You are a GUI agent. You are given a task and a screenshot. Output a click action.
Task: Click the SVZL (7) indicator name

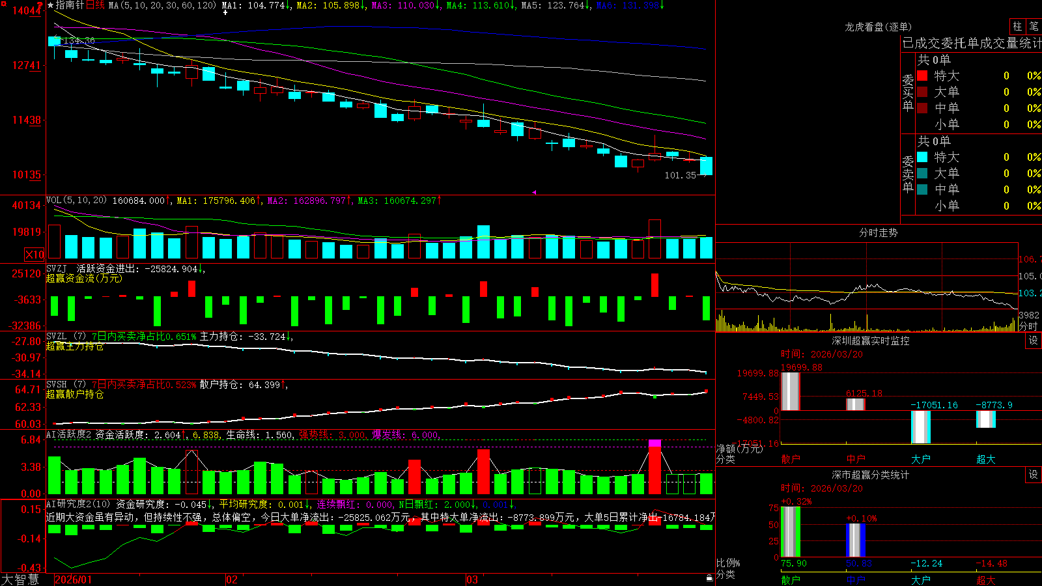pyautogui.click(x=66, y=337)
